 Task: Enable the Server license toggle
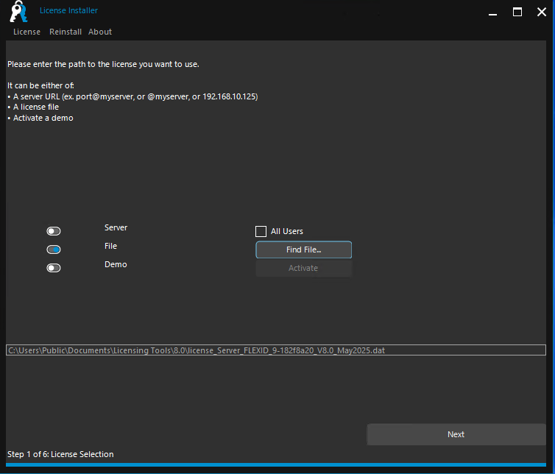[53, 231]
